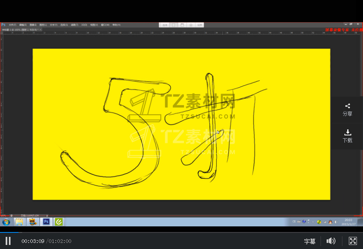The image size is (363, 249).
Task: Pause the video playback
Action: 8,241
